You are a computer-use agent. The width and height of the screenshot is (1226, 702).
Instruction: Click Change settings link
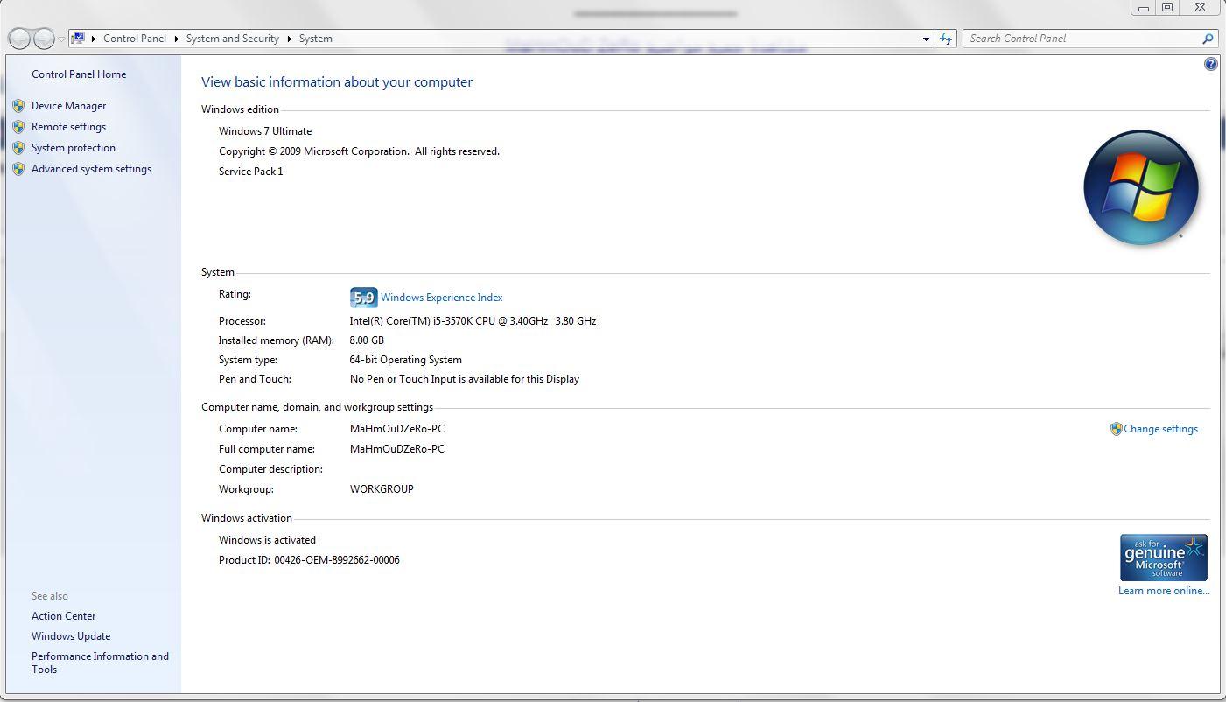coord(1160,429)
